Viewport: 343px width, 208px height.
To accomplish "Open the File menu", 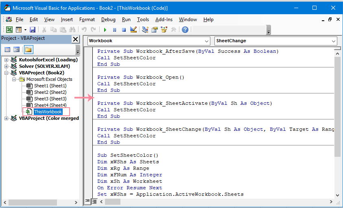I will pyautogui.click(x=20, y=19).
